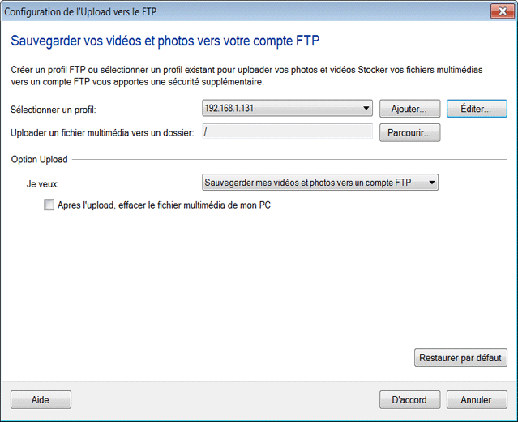The height and width of the screenshot is (422, 518).
Task: Click Parcourir to browse folders
Action: (x=409, y=132)
